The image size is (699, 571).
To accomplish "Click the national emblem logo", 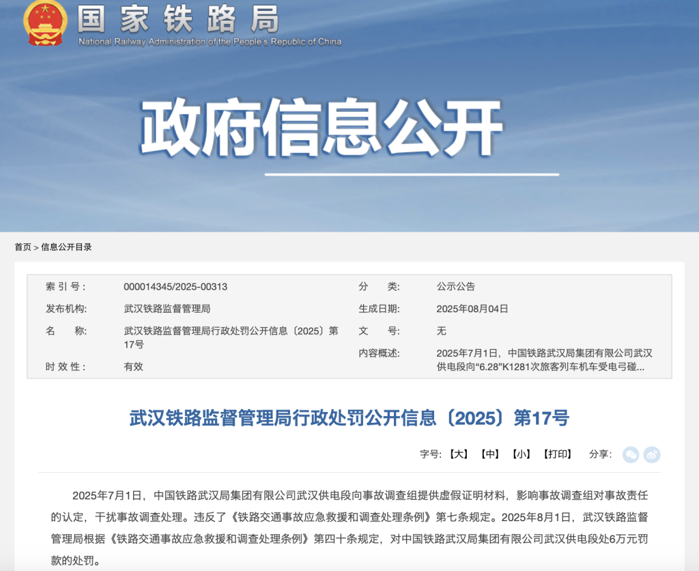I will tap(45, 23).
